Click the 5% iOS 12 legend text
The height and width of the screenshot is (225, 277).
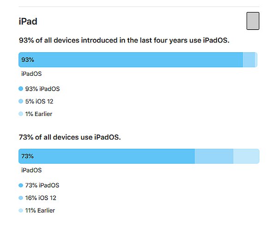[x=39, y=101]
